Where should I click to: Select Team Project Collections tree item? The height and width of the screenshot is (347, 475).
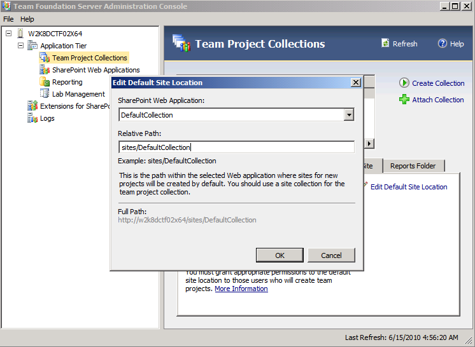(x=89, y=58)
